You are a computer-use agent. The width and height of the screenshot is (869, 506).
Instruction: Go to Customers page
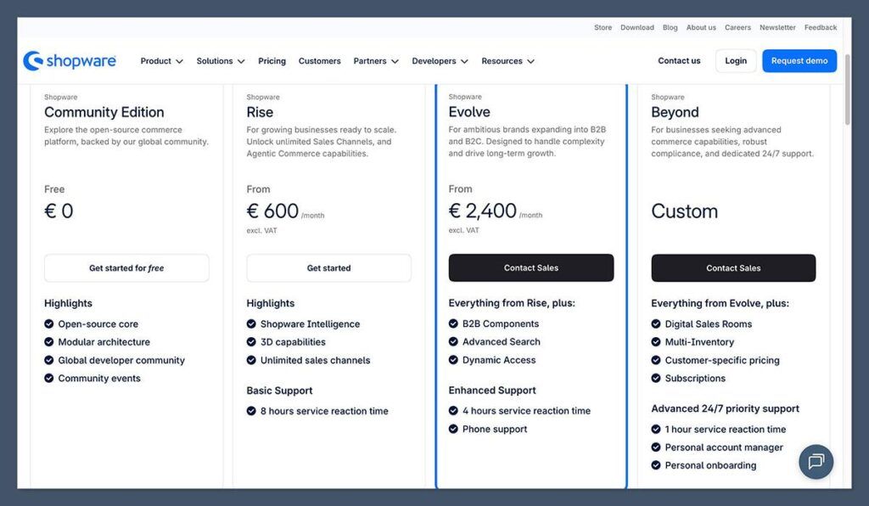click(x=319, y=61)
